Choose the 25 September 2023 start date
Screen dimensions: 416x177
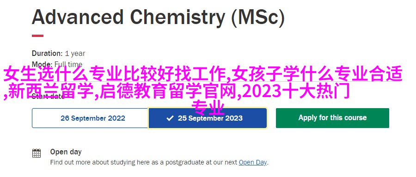coord(208,118)
